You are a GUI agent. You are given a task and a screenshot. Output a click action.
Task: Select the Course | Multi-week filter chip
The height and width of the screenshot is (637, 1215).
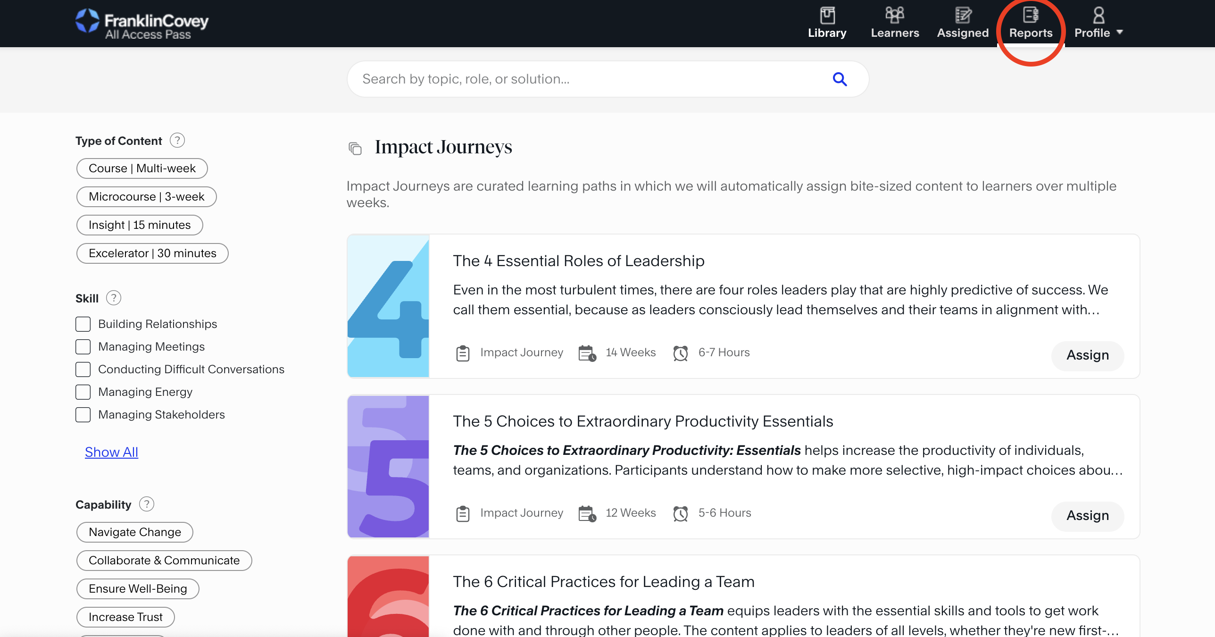(x=142, y=168)
